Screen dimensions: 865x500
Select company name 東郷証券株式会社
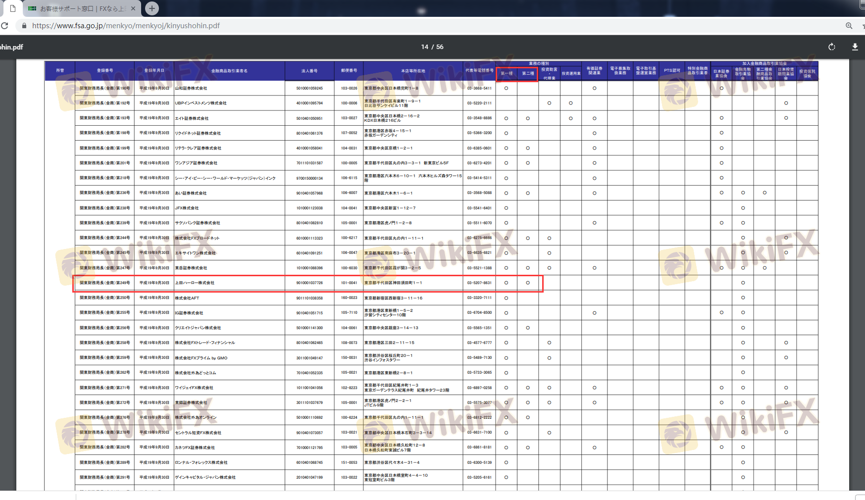click(x=191, y=402)
